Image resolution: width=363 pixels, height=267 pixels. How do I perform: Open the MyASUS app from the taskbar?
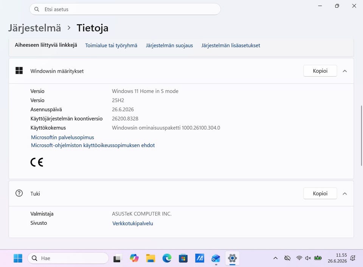tap(200, 258)
